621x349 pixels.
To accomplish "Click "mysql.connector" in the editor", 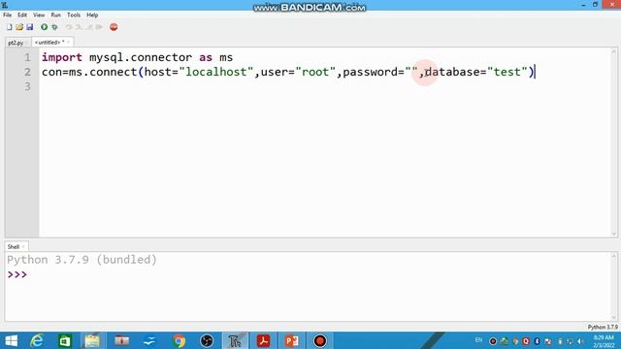I will (x=141, y=58).
